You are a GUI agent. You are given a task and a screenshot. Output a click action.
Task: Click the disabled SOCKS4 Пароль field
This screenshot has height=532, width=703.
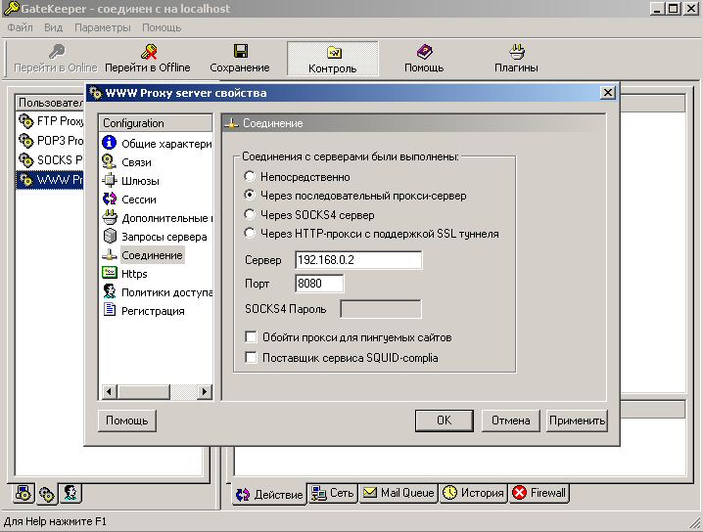point(381,309)
